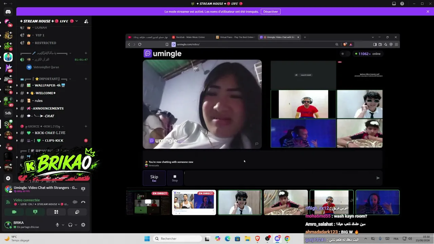
Task: Turn on the Discord camera
Action: click(14, 212)
